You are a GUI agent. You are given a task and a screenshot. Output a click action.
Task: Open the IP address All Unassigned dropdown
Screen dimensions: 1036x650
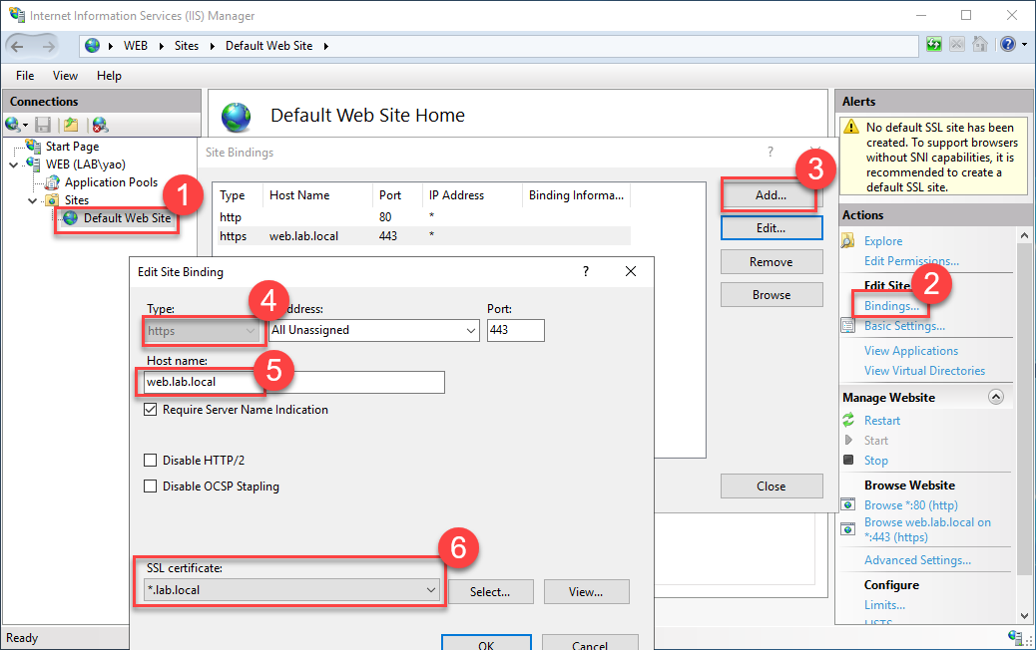coord(471,330)
